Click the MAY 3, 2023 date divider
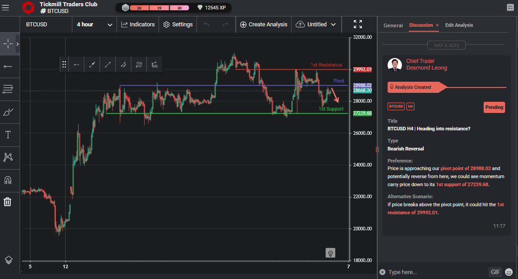The width and height of the screenshot is (518, 279). [446, 45]
